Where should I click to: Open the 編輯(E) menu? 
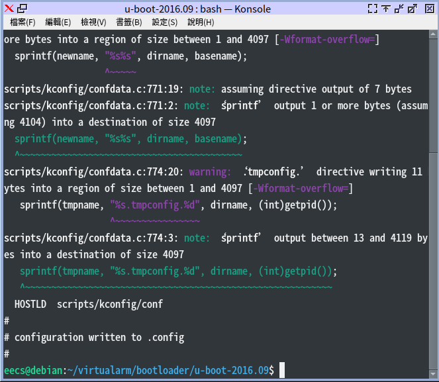[58, 23]
